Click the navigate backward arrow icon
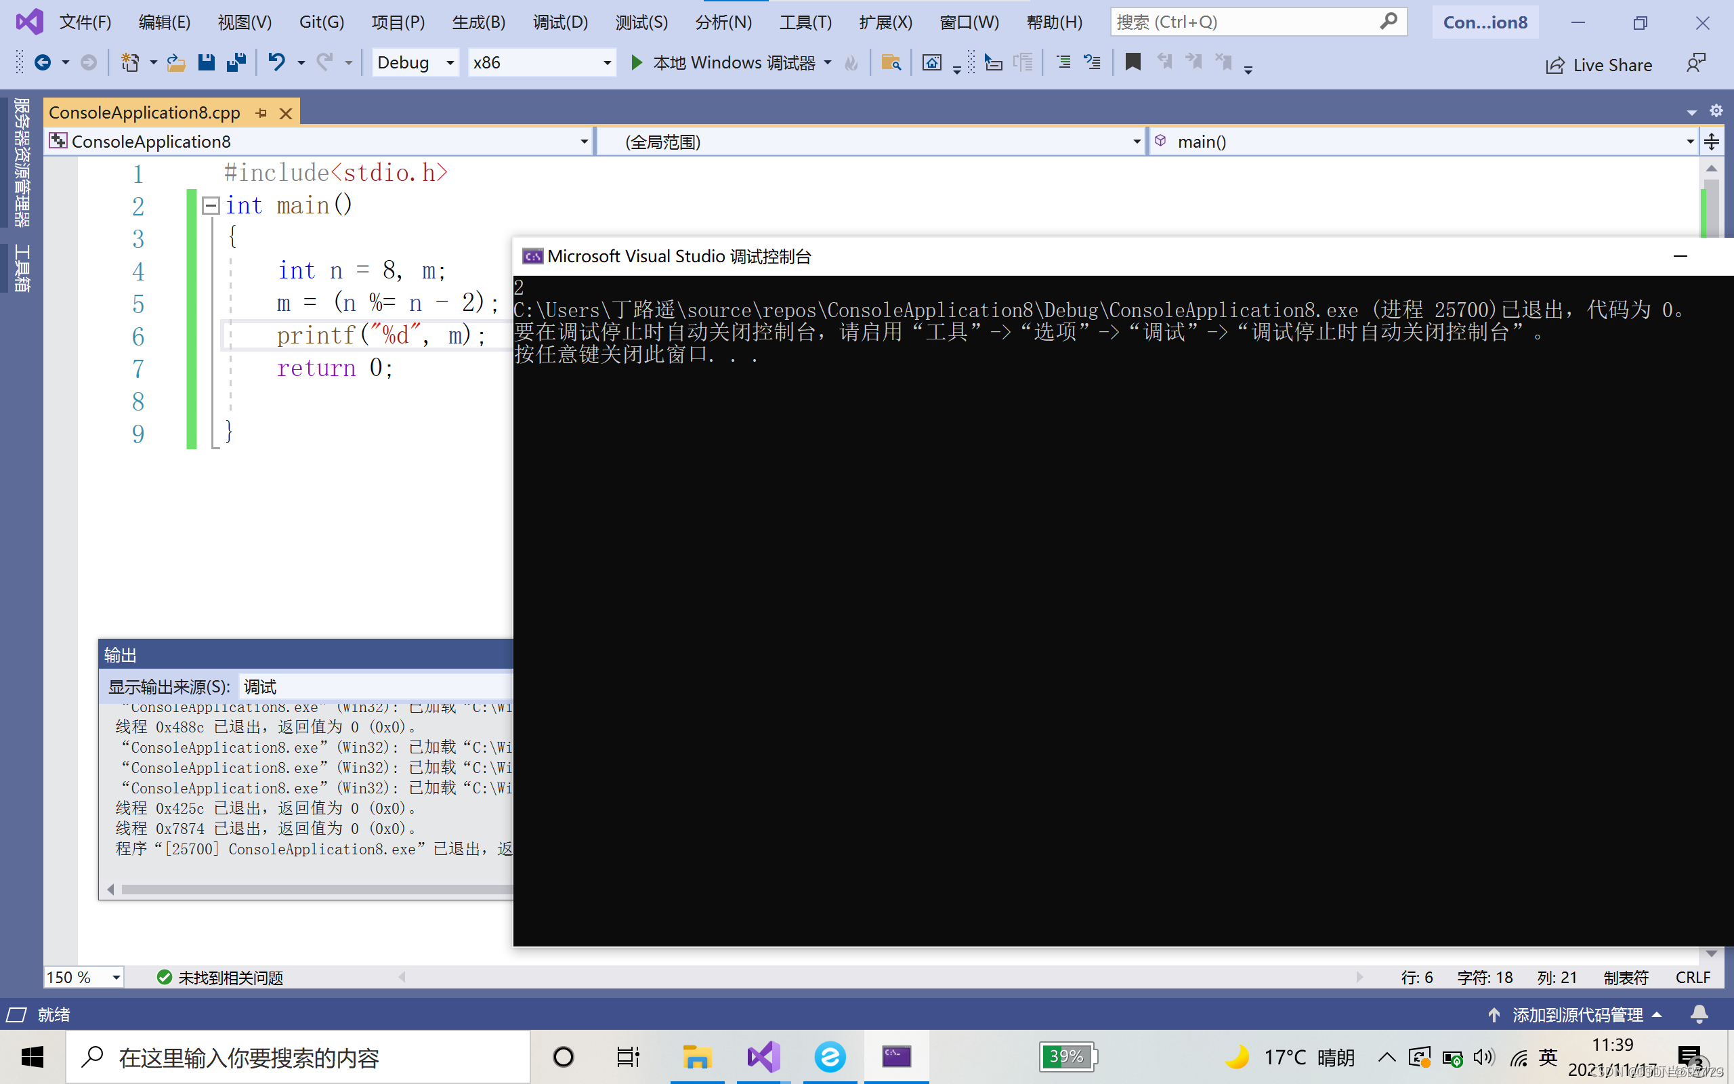1734x1084 pixels. click(x=43, y=63)
